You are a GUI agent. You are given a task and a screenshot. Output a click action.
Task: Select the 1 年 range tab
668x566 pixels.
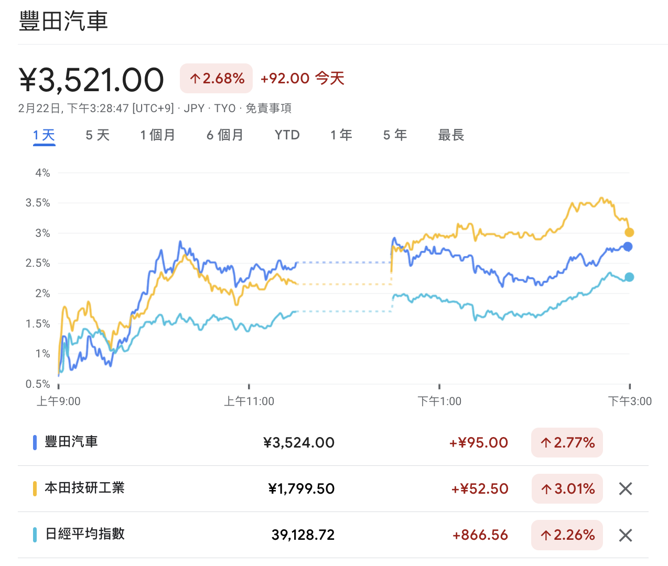341,135
